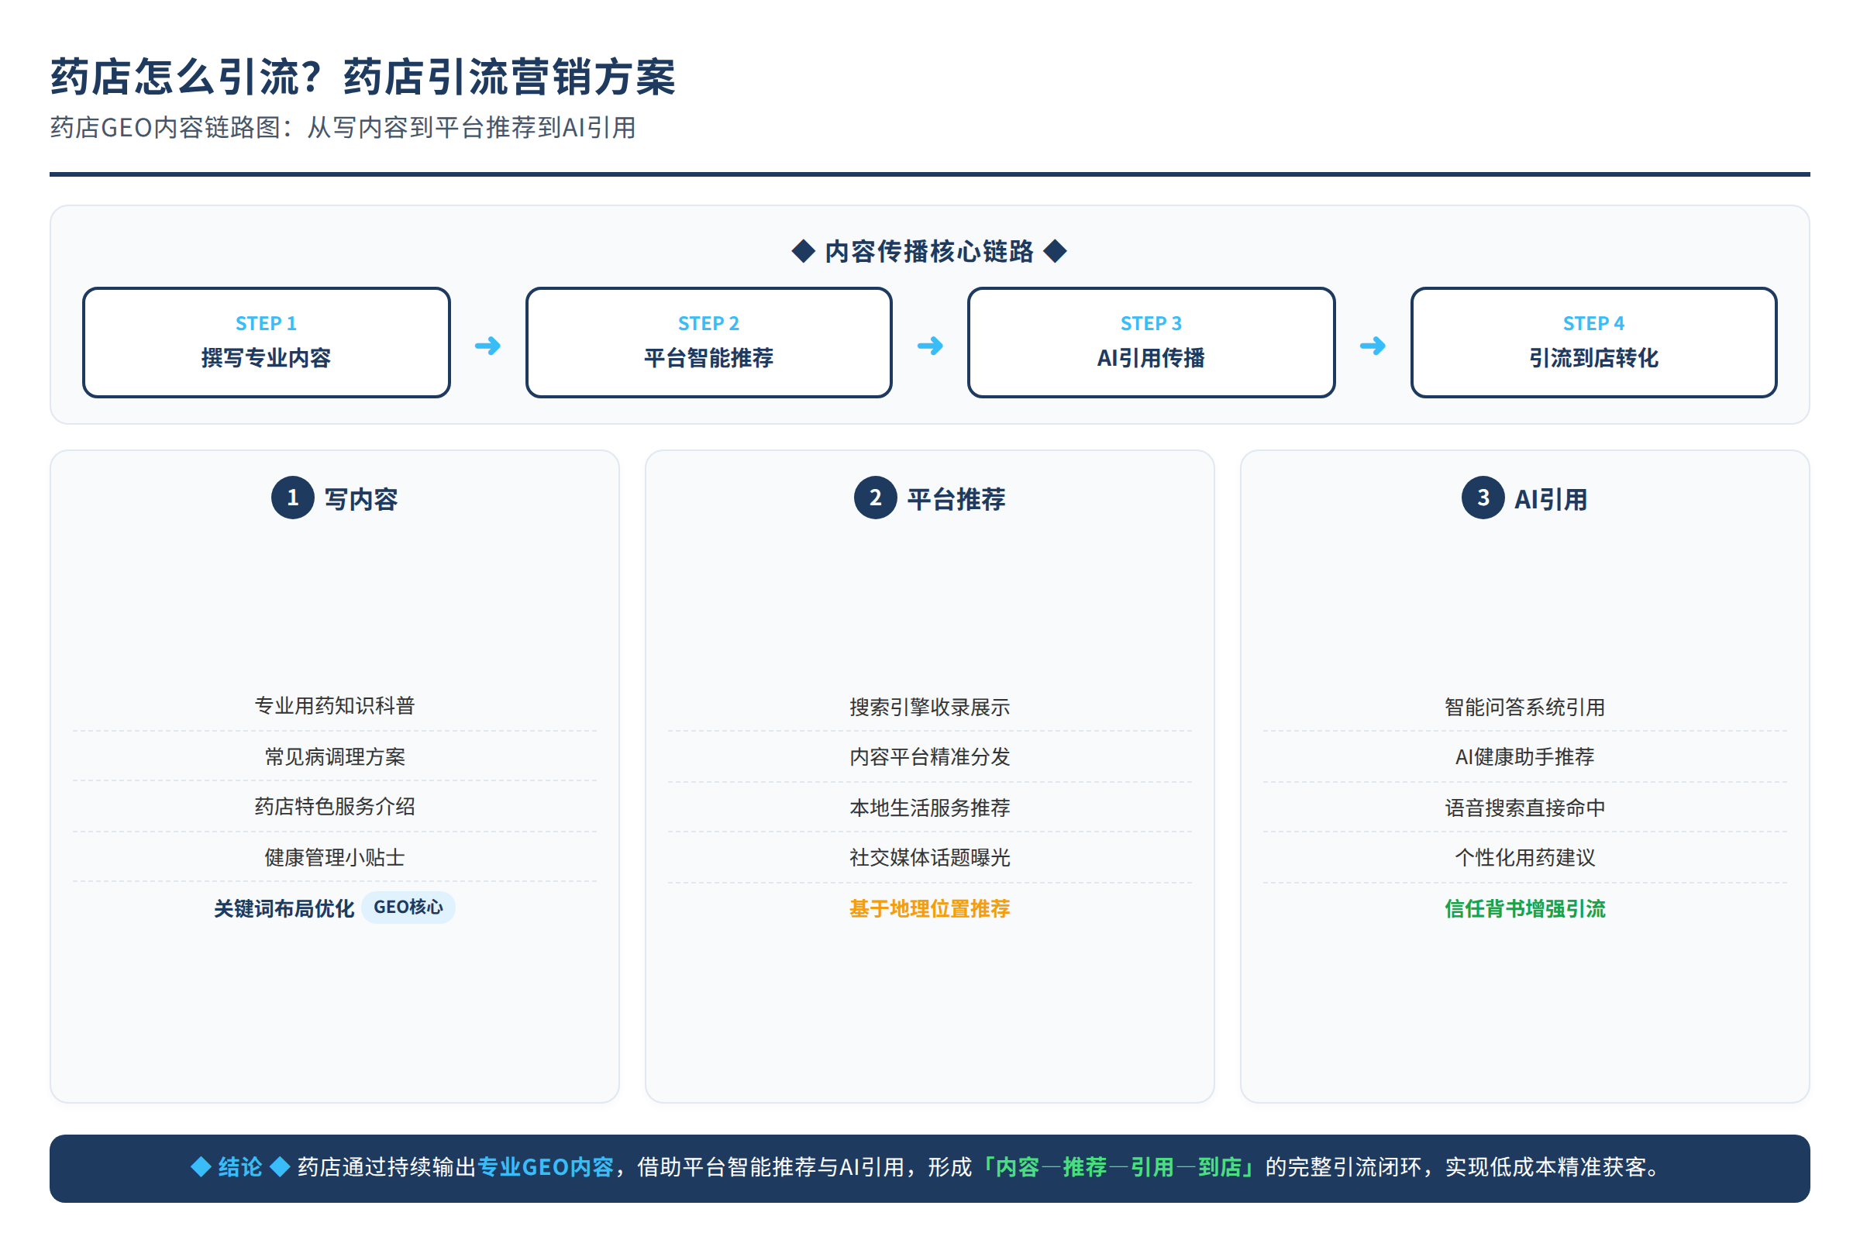The image size is (1860, 1240).
Task: Click the green text 信任背书增强引流
Action: (x=1524, y=908)
